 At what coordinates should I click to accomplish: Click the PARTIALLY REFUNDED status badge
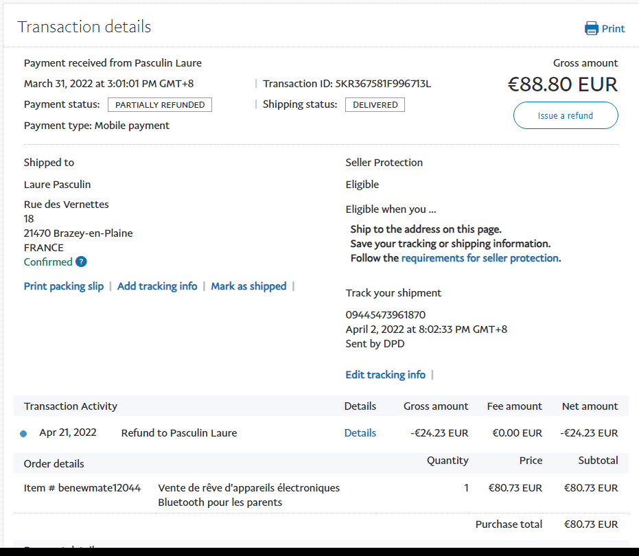[160, 105]
